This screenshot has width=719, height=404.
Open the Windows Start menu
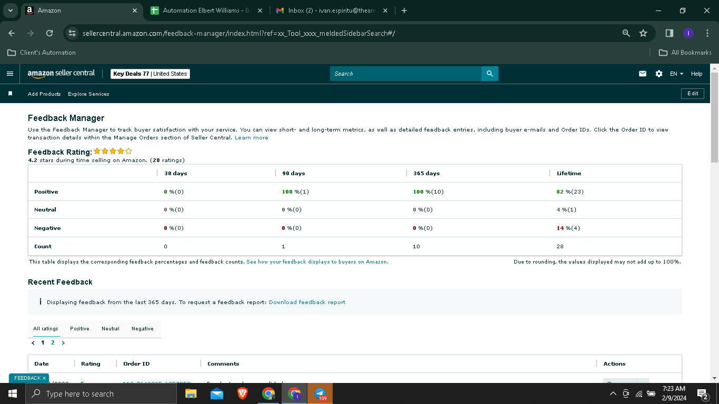(13, 393)
